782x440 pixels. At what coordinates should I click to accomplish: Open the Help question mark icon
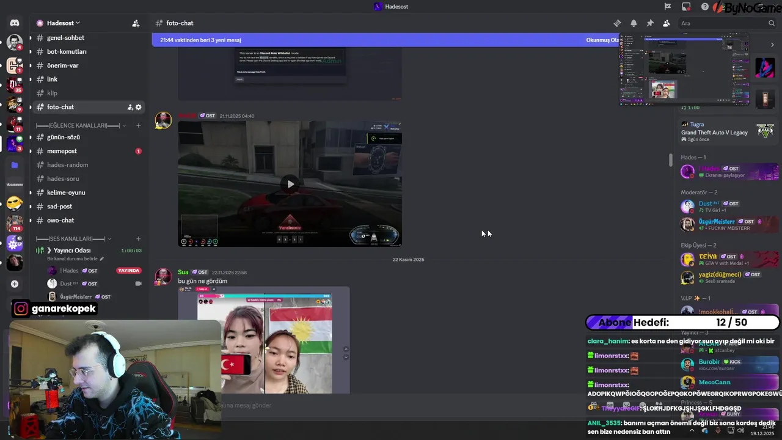pos(705,7)
